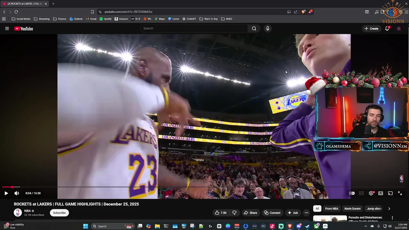Screen dimensions: 409x230
Task: Open the Finance bookmarks folder
Action: tap(59, 19)
